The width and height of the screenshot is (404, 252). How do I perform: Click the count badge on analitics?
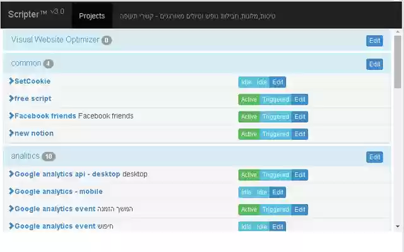pyautogui.click(x=49, y=156)
